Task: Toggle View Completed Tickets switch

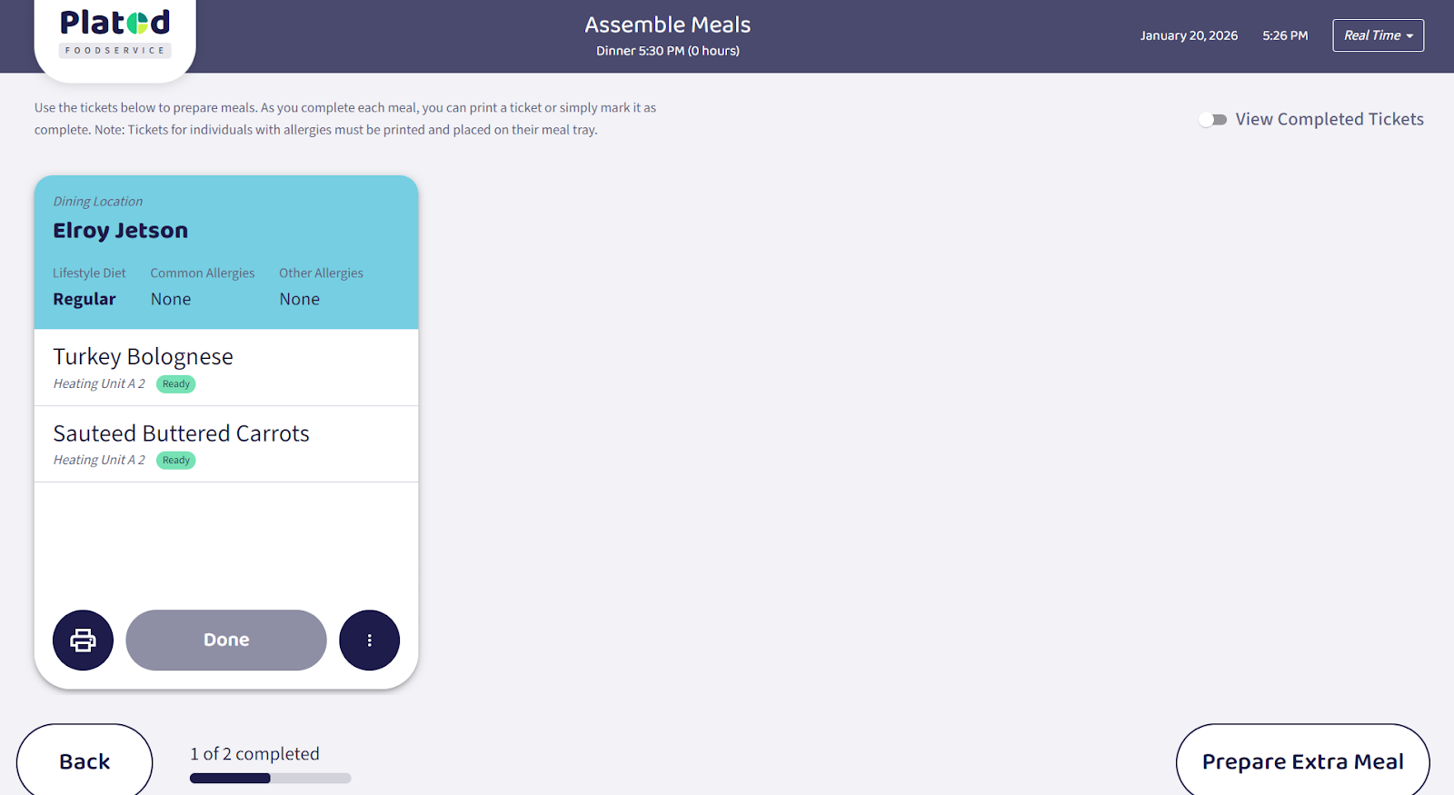Action: click(1212, 120)
